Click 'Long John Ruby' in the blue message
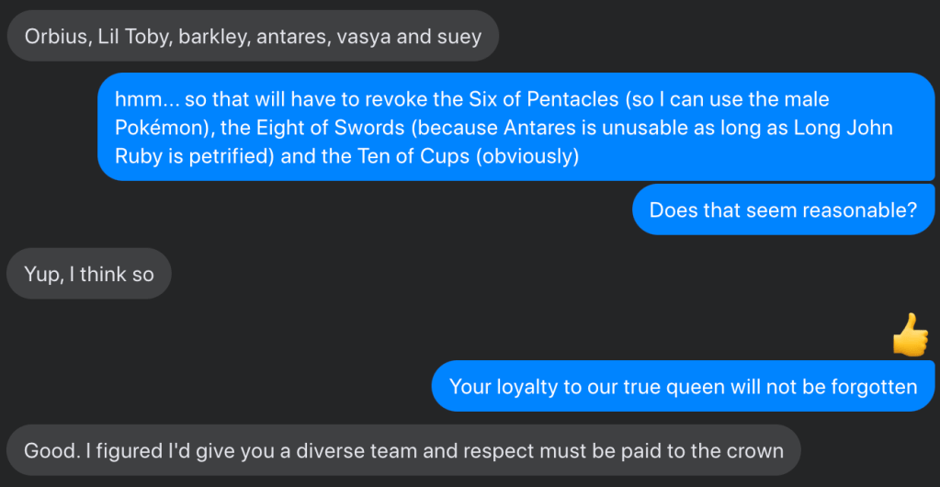The image size is (940, 487). (x=832, y=128)
